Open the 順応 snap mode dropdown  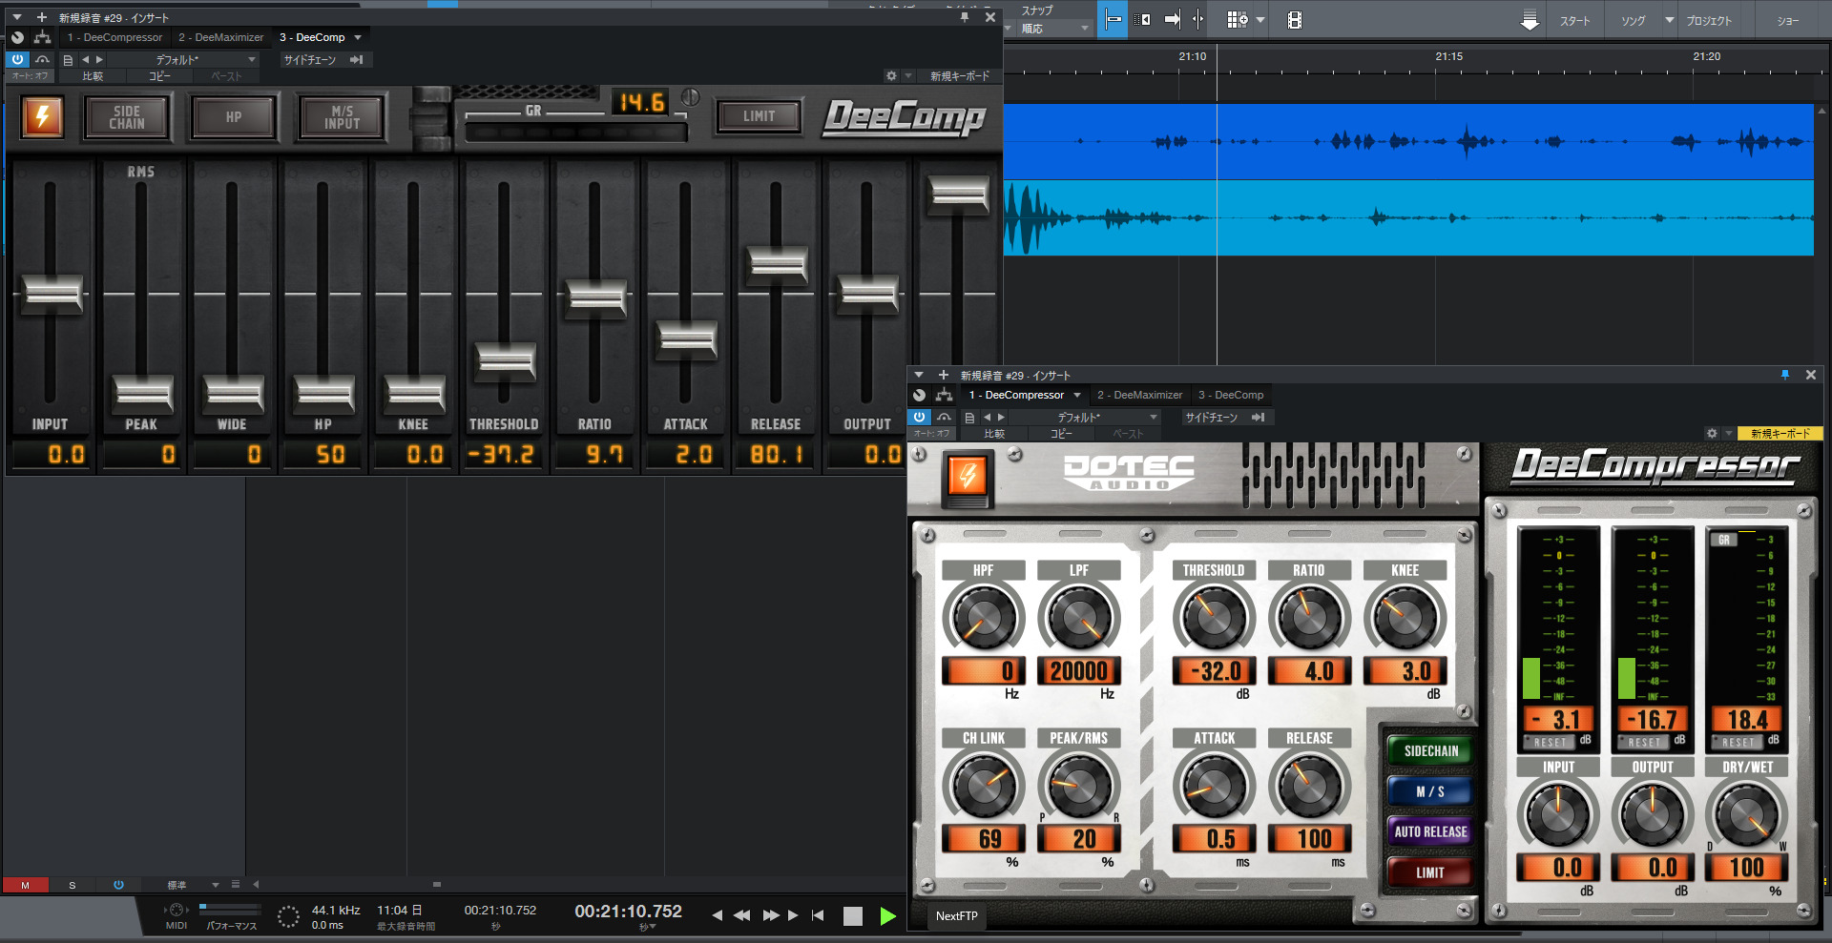coord(1053,29)
